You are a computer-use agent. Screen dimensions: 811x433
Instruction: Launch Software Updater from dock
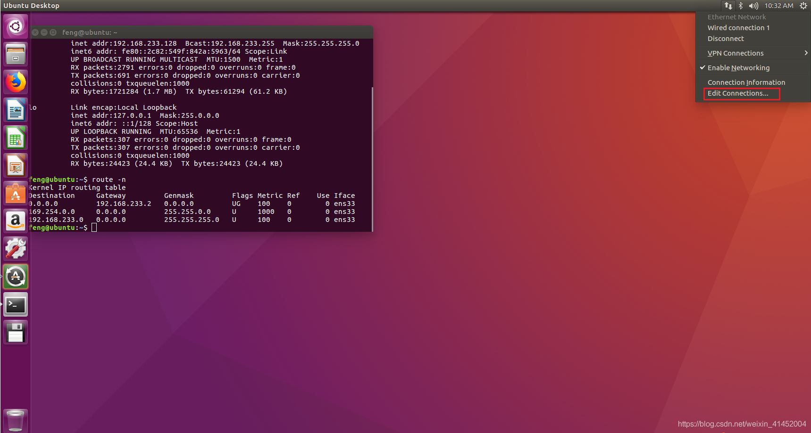pyautogui.click(x=16, y=277)
